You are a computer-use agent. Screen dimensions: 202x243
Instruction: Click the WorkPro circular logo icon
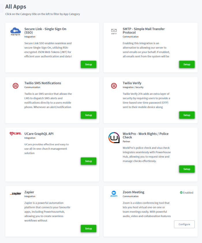pos(114,138)
